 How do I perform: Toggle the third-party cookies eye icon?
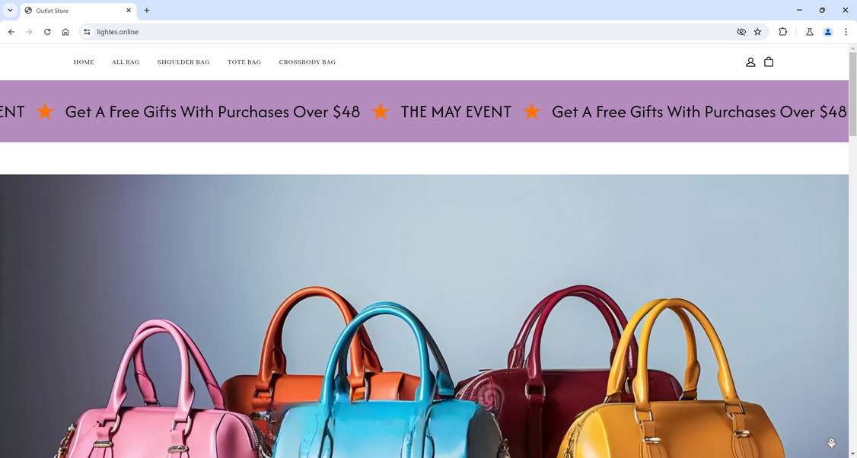coord(741,32)
